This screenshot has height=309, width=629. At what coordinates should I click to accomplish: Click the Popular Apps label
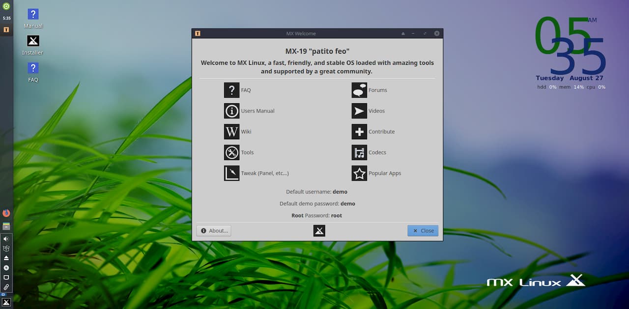[385, 173]
